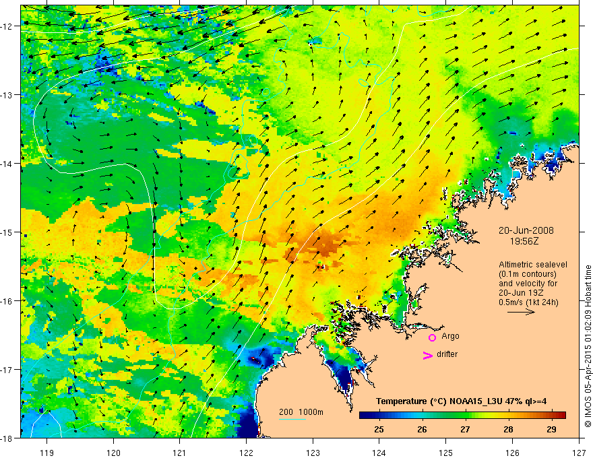Click the latitude axis label -15

(7, 232)
